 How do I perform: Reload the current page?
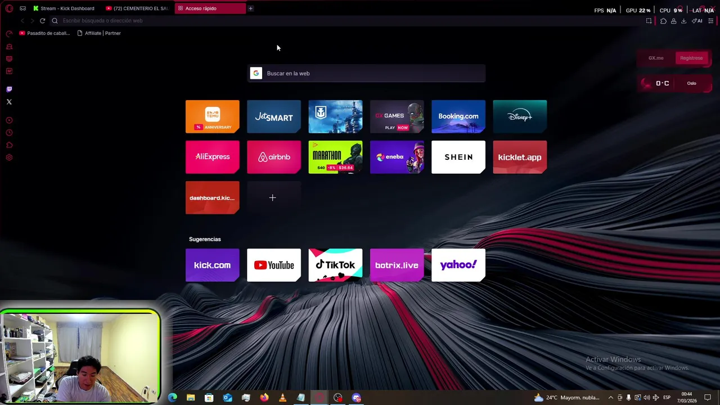coord(42,21)
